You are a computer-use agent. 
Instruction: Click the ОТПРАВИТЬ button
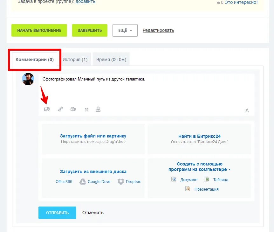[57, 213]
